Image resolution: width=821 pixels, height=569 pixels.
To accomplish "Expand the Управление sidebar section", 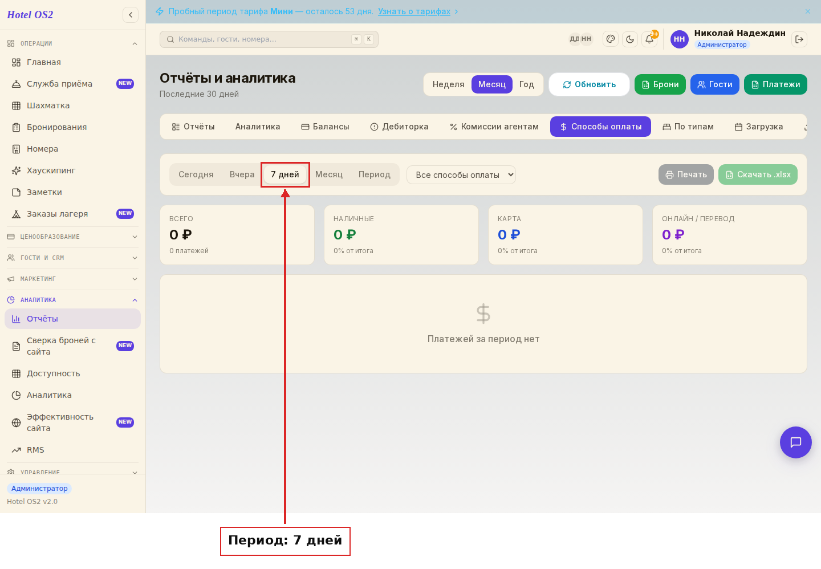I will (x=73, y=471).
